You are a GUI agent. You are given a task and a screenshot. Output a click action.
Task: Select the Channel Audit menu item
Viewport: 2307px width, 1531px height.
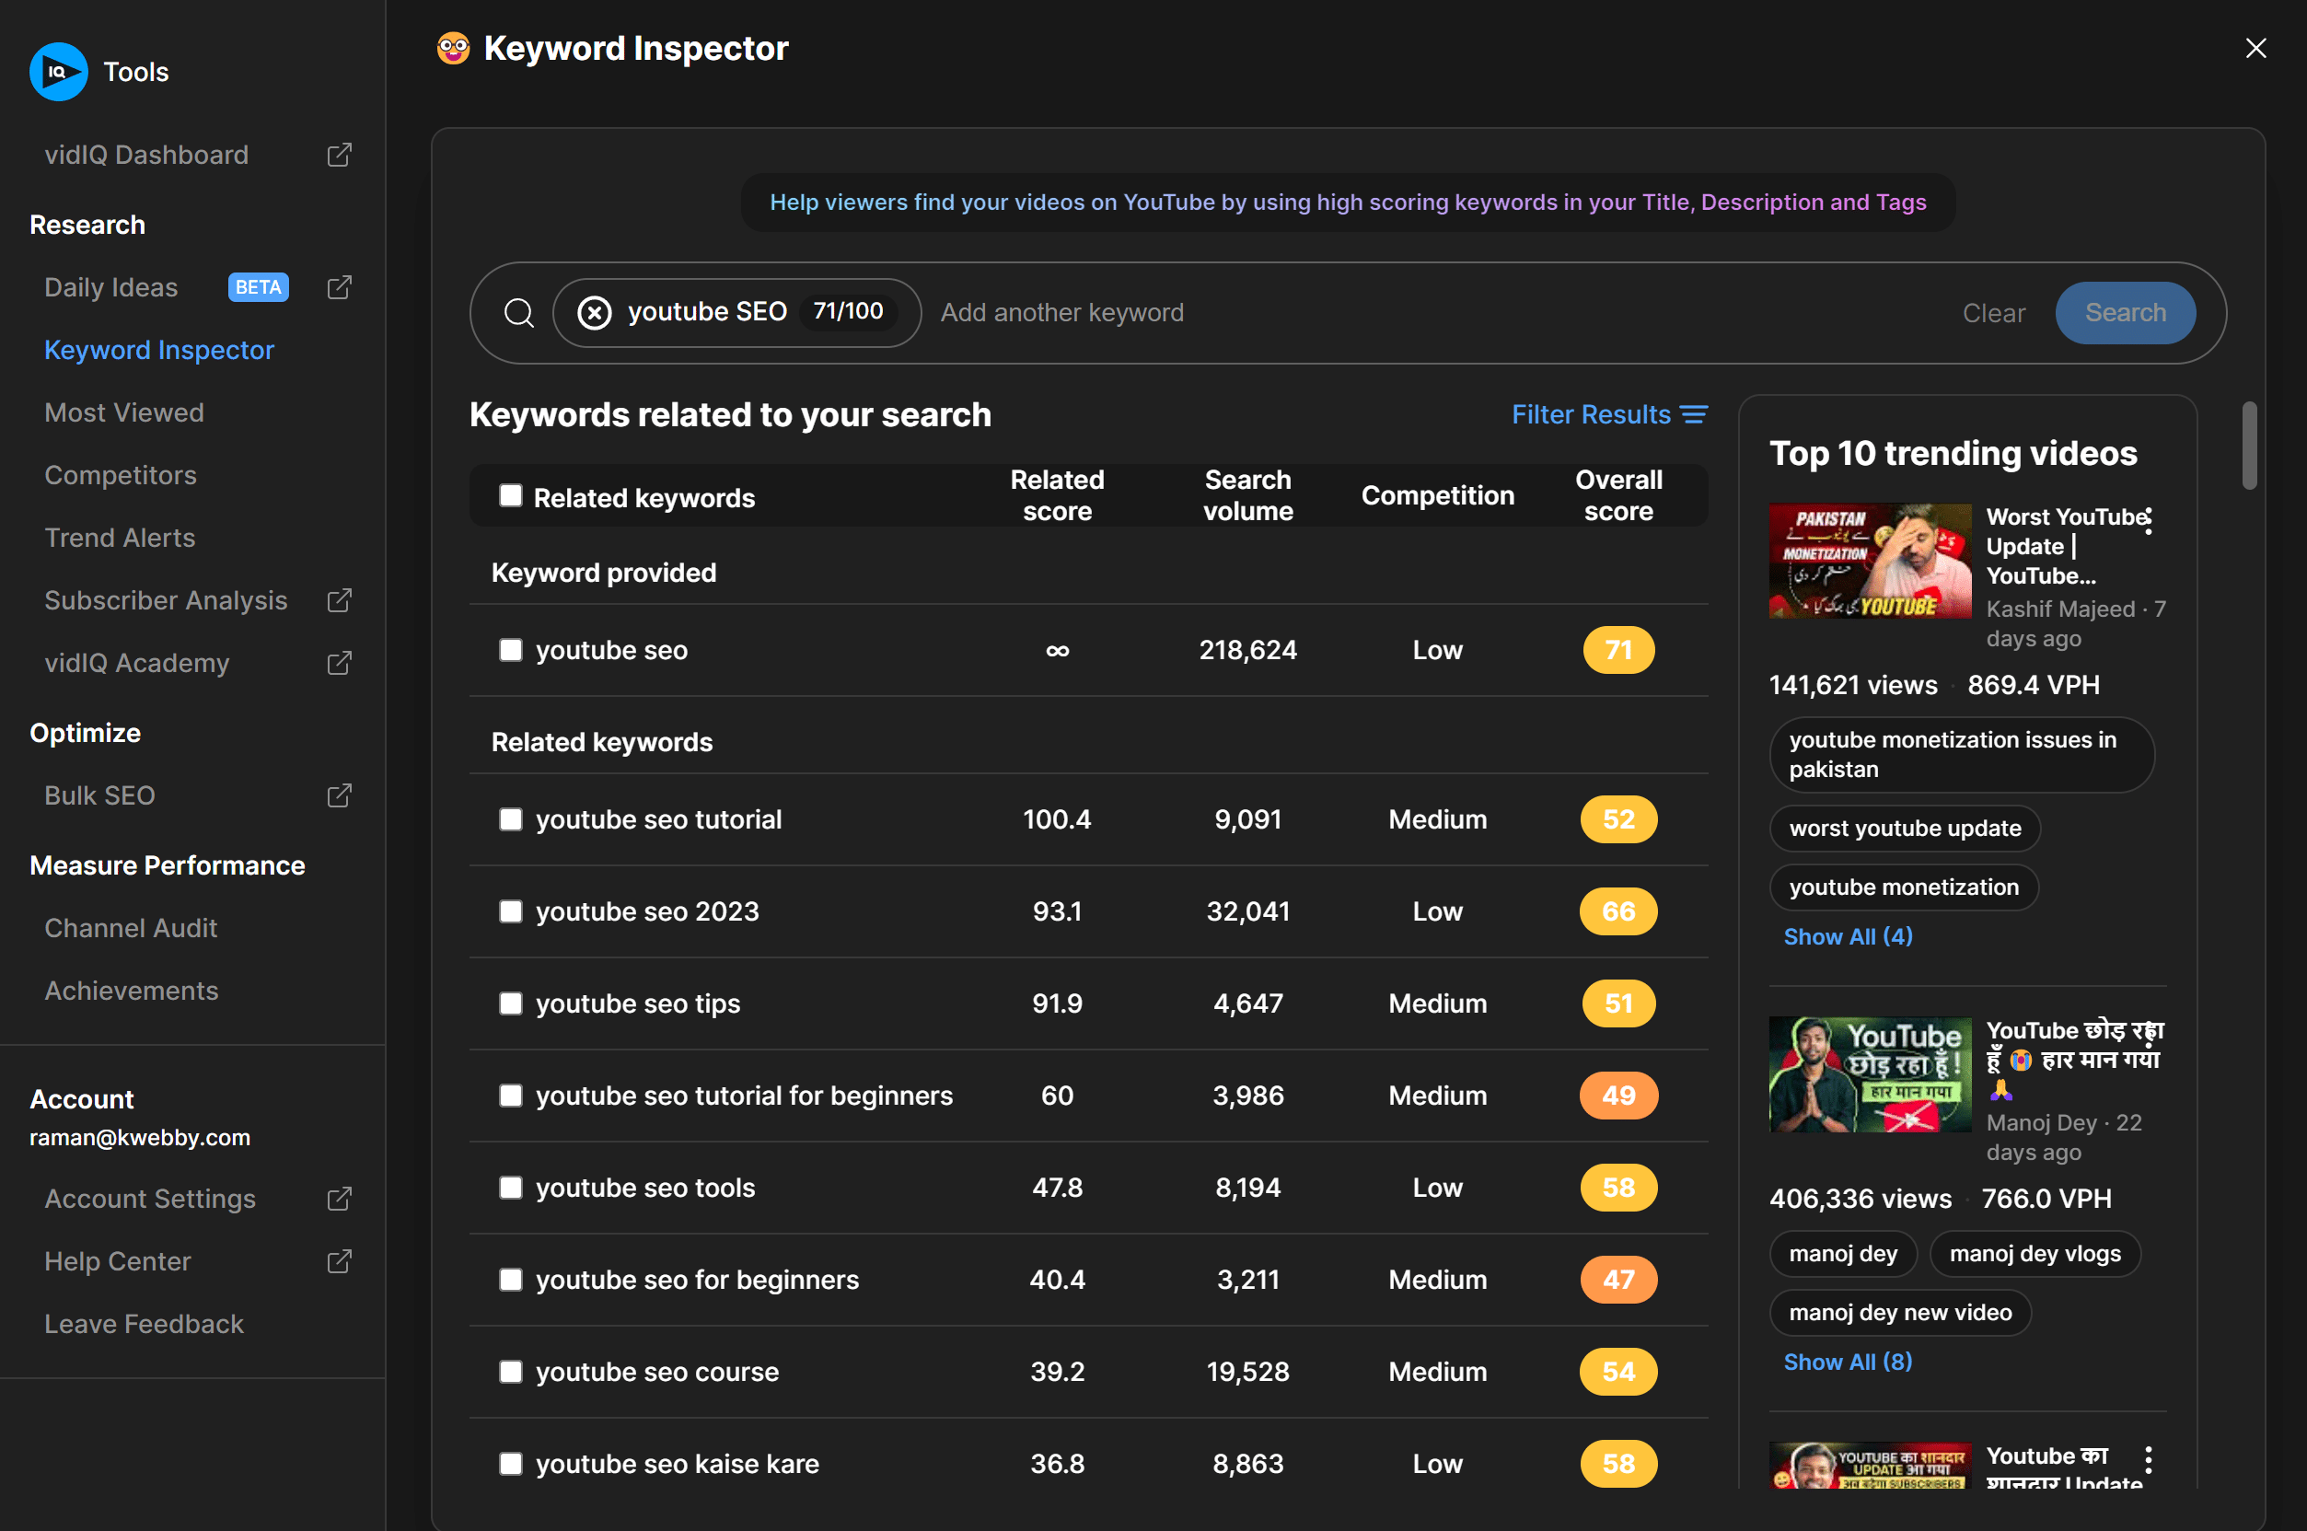132,926
